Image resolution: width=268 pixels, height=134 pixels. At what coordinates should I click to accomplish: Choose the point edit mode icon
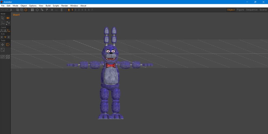tap(8, 23)
